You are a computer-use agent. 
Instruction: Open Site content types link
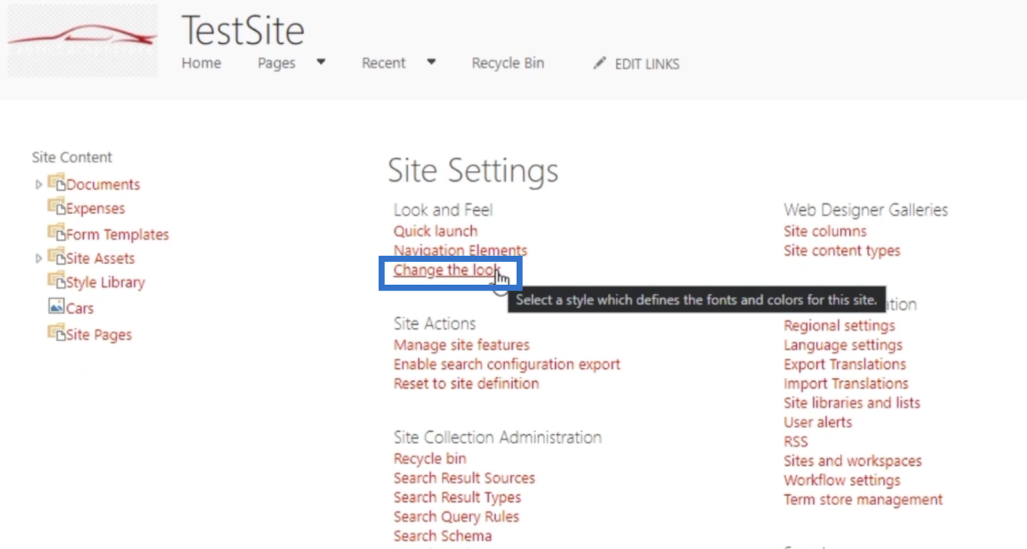[842, 251]
